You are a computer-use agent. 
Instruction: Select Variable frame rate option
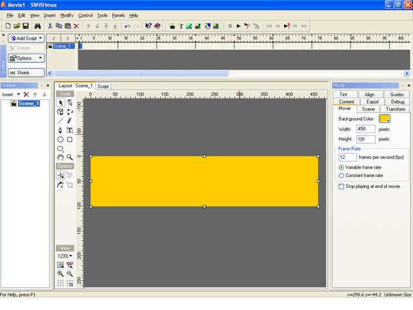point(342,167)
